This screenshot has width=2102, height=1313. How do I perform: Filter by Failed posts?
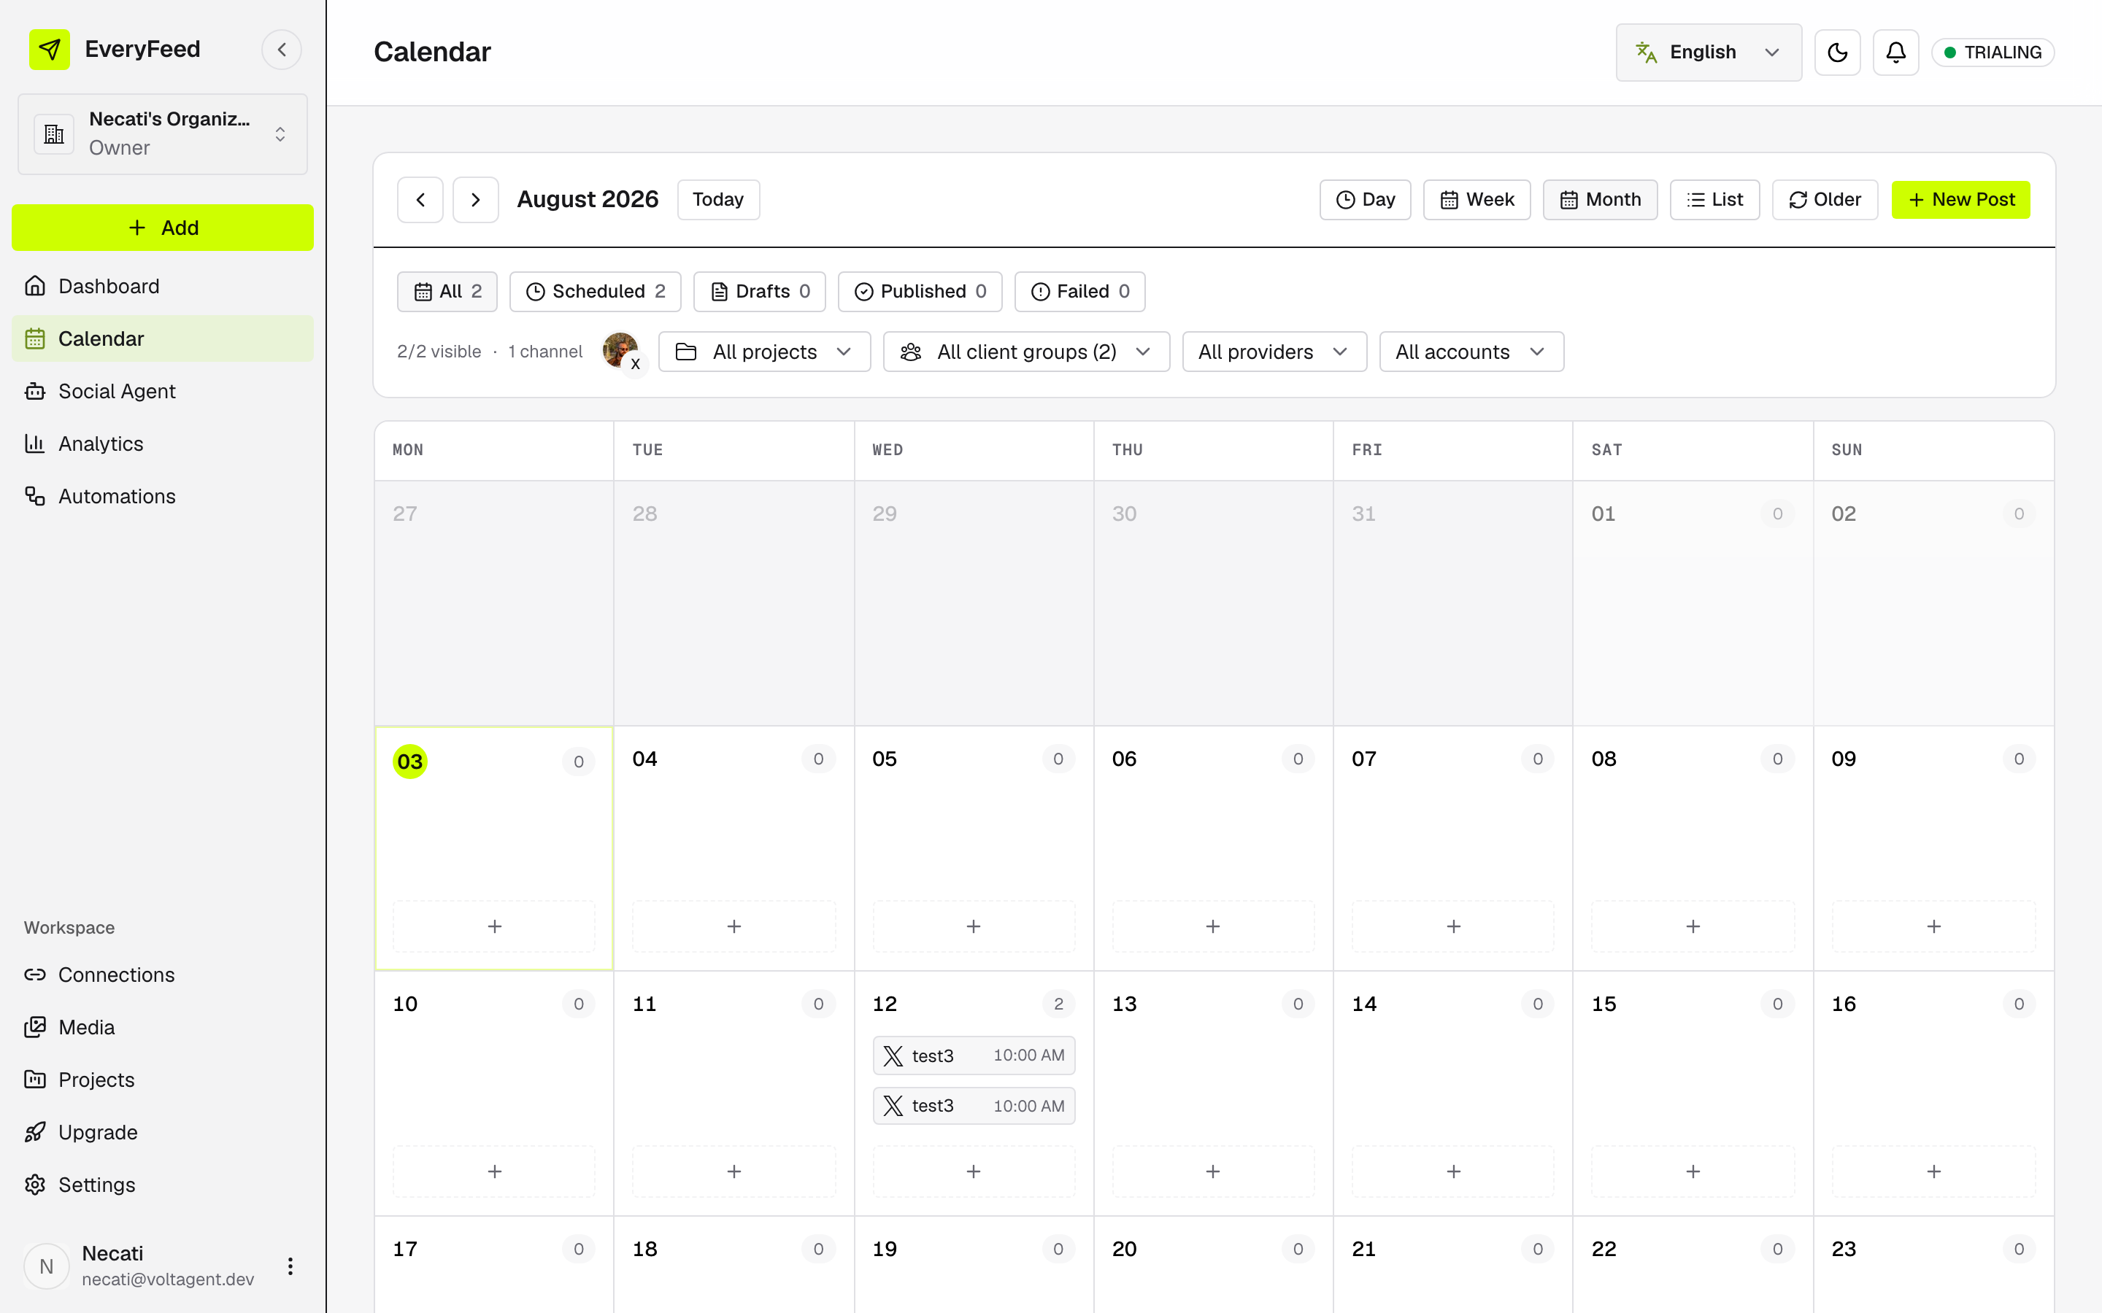click(x=1079, y=291)
